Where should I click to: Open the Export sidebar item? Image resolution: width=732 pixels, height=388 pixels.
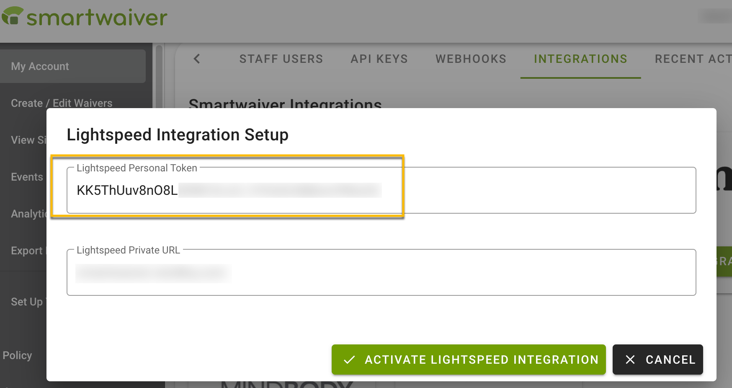[x=27, y=251]
